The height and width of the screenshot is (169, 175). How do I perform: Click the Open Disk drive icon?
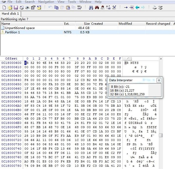[155, 8]
